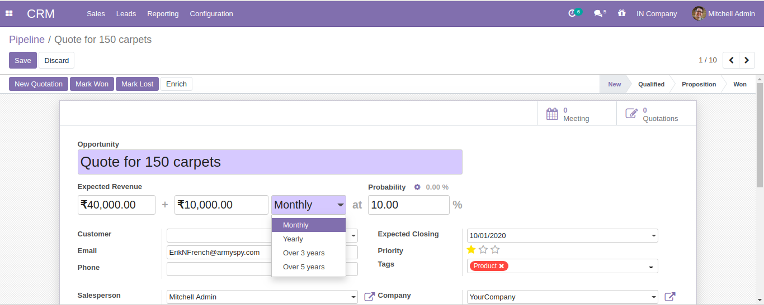Click Mark Lost button
The height and width of the screenshot is (305, 764).
coord(137,84)
